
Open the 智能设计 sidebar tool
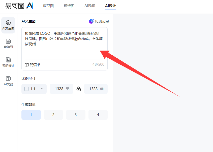(8, 62)
